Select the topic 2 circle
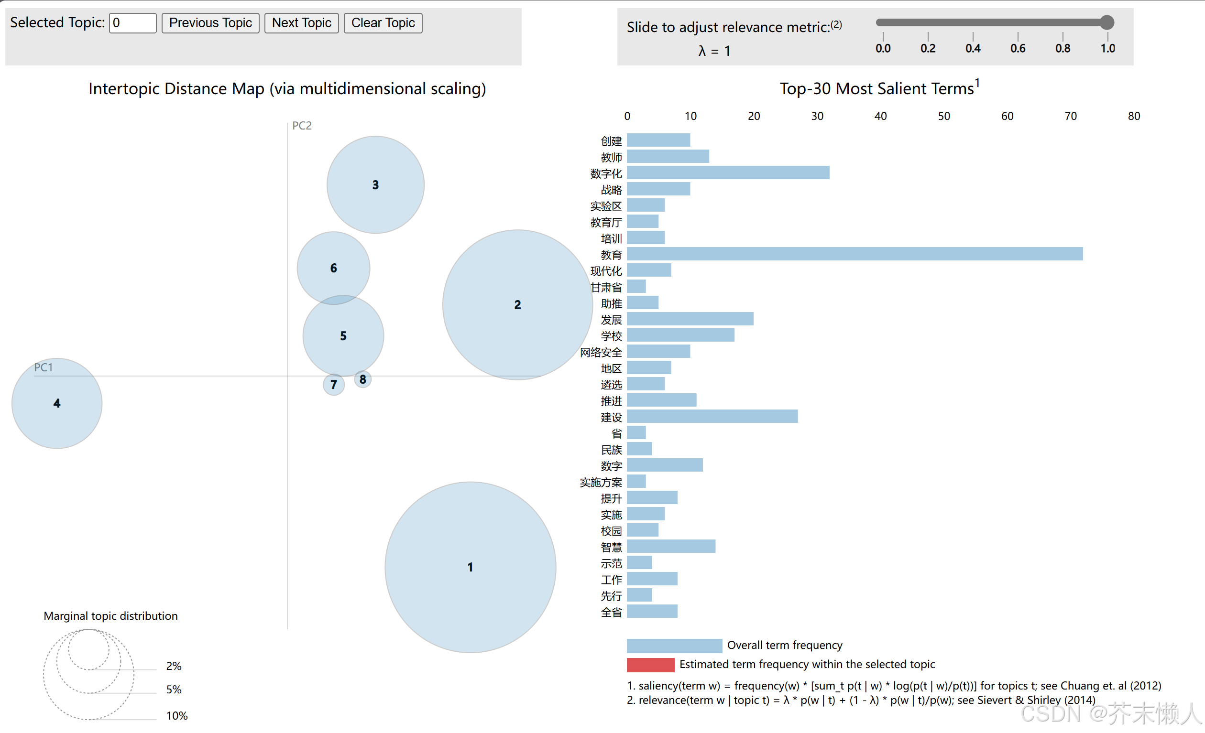Image resolution: width=1205 pixels, height=733 pixels. [517, 304]
